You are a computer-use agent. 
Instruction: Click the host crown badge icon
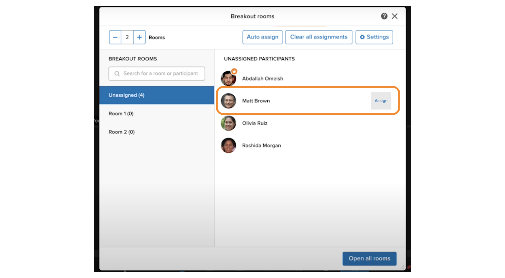coord(234,71)
